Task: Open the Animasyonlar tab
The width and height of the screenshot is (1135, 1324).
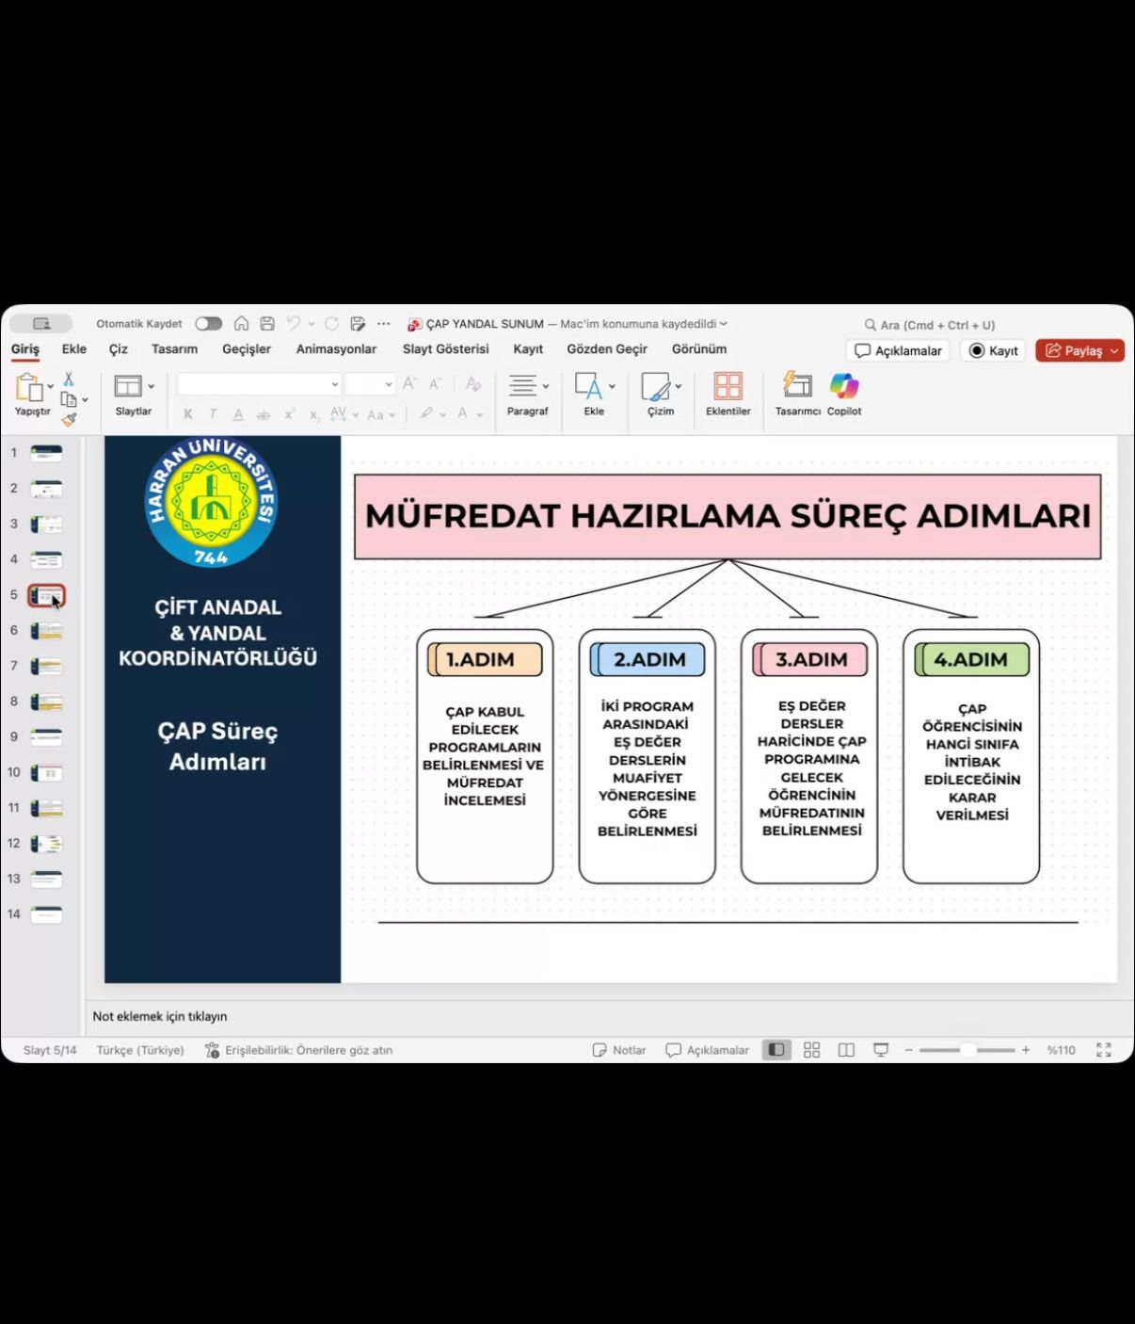Action: (x=336, y=349)
